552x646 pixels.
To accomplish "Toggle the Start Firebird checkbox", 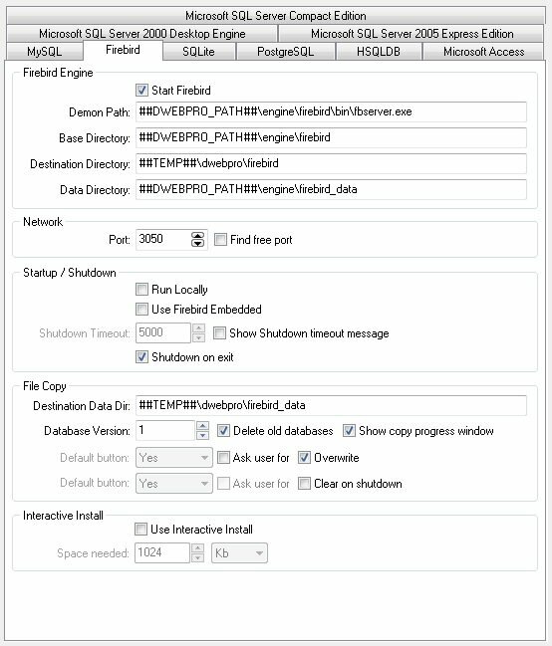I will click(x=141, y=91).
